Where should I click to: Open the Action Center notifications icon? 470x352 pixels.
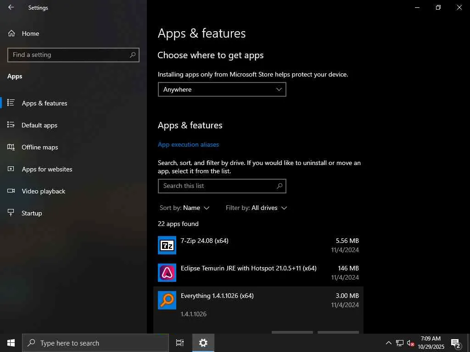[x=456, y=343]
